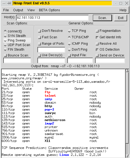Click the samba-swat service text

pyautogui.click(x=54, y=134)
